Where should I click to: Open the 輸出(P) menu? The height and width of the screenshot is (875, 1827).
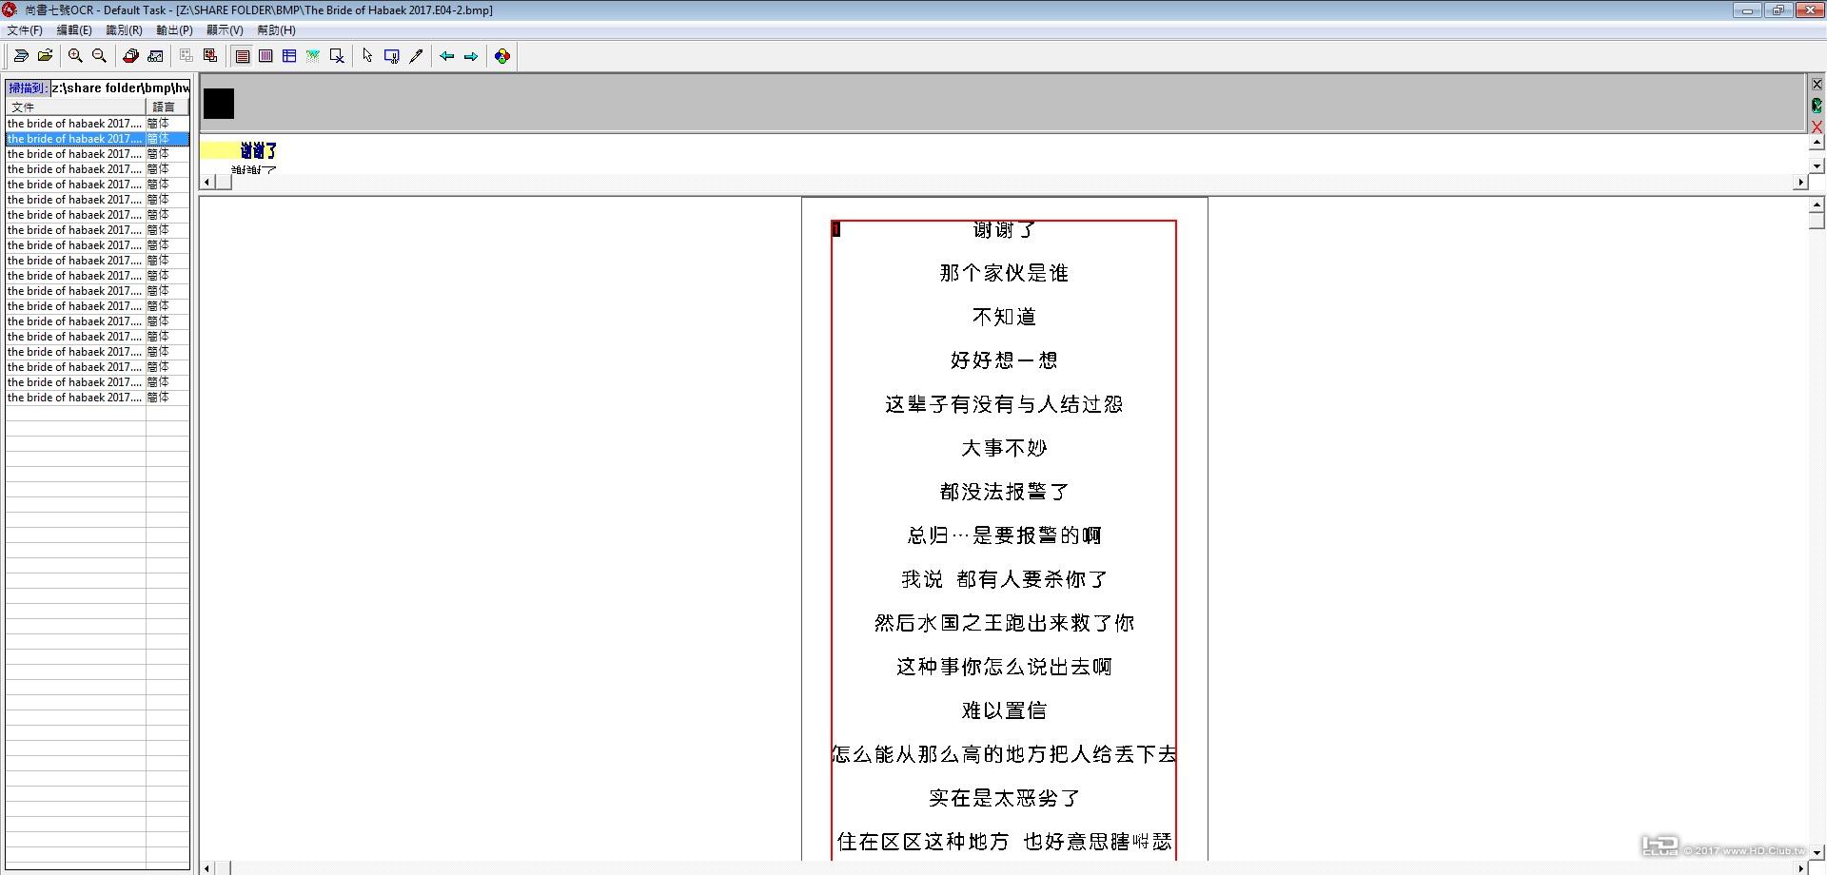173,29
